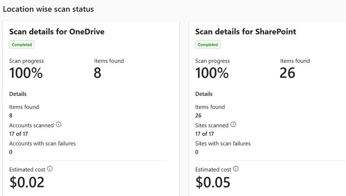
Task: Click the Location wise scan status title
Action: 48,9
